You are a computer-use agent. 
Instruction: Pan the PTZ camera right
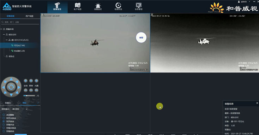click(x=19, y=87)
